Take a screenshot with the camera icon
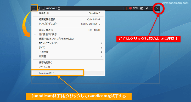The height and width of the screenshot is (102, 191). point(142,8)
